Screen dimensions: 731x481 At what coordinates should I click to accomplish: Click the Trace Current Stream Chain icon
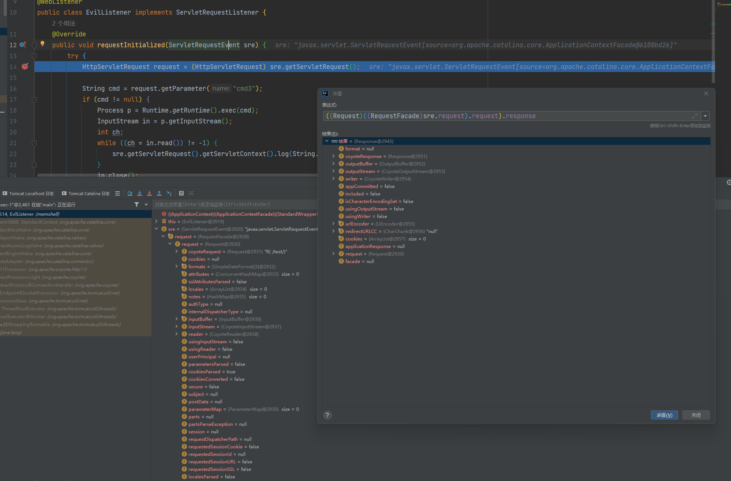[x=191, y=194]
